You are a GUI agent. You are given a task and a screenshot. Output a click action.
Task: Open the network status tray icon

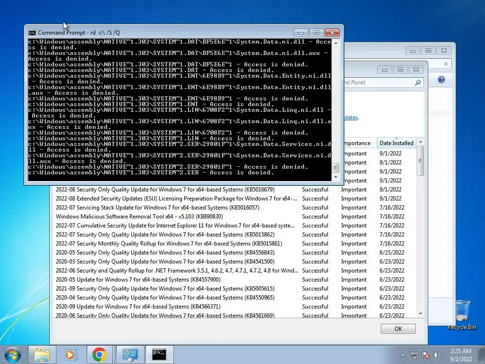(x=414, y=355)
